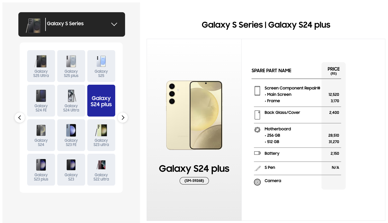Click the camera lens icon
The width and height of the screenshot is (388, 223).
257,182
